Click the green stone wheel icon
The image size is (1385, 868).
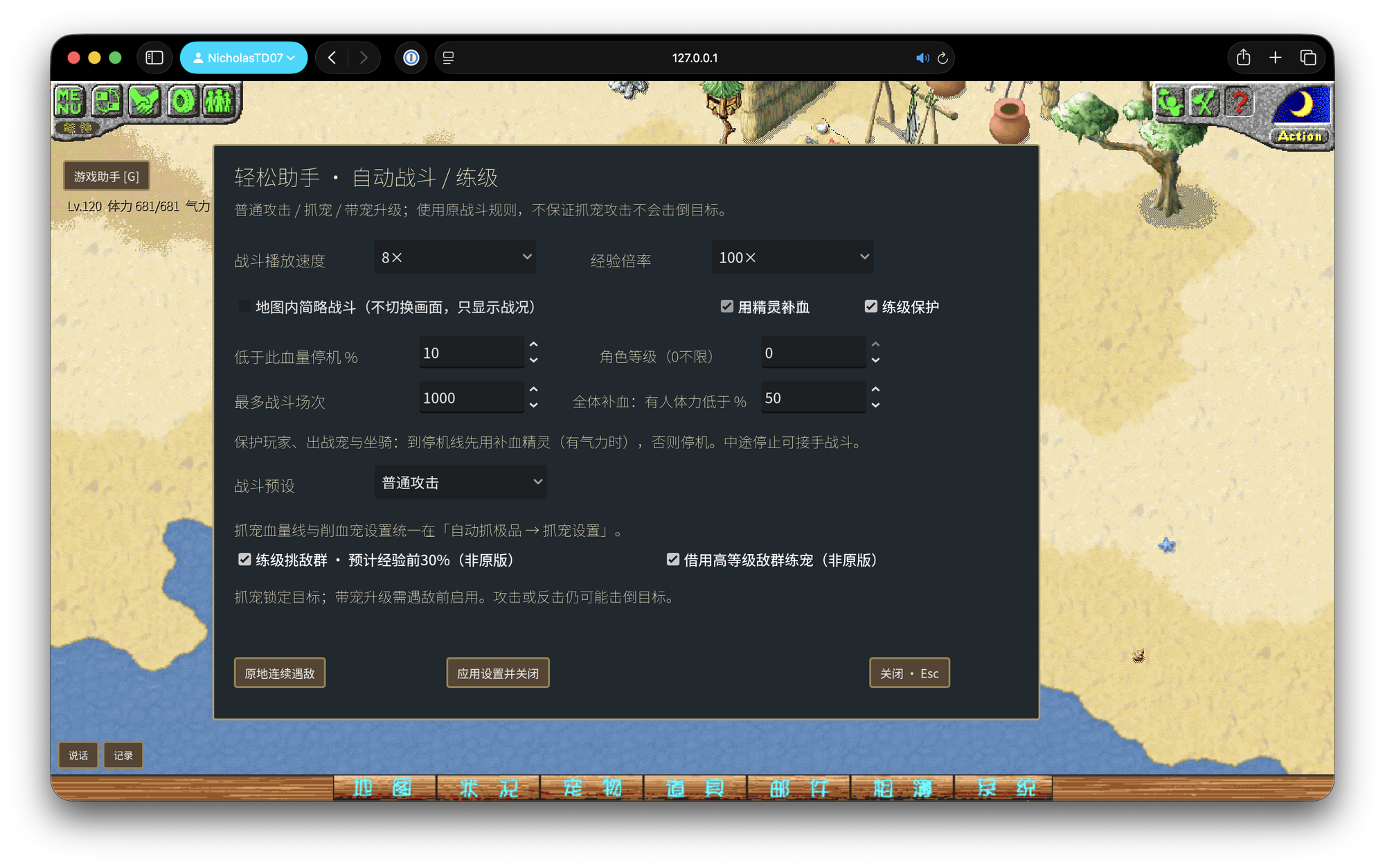point(181,101)
